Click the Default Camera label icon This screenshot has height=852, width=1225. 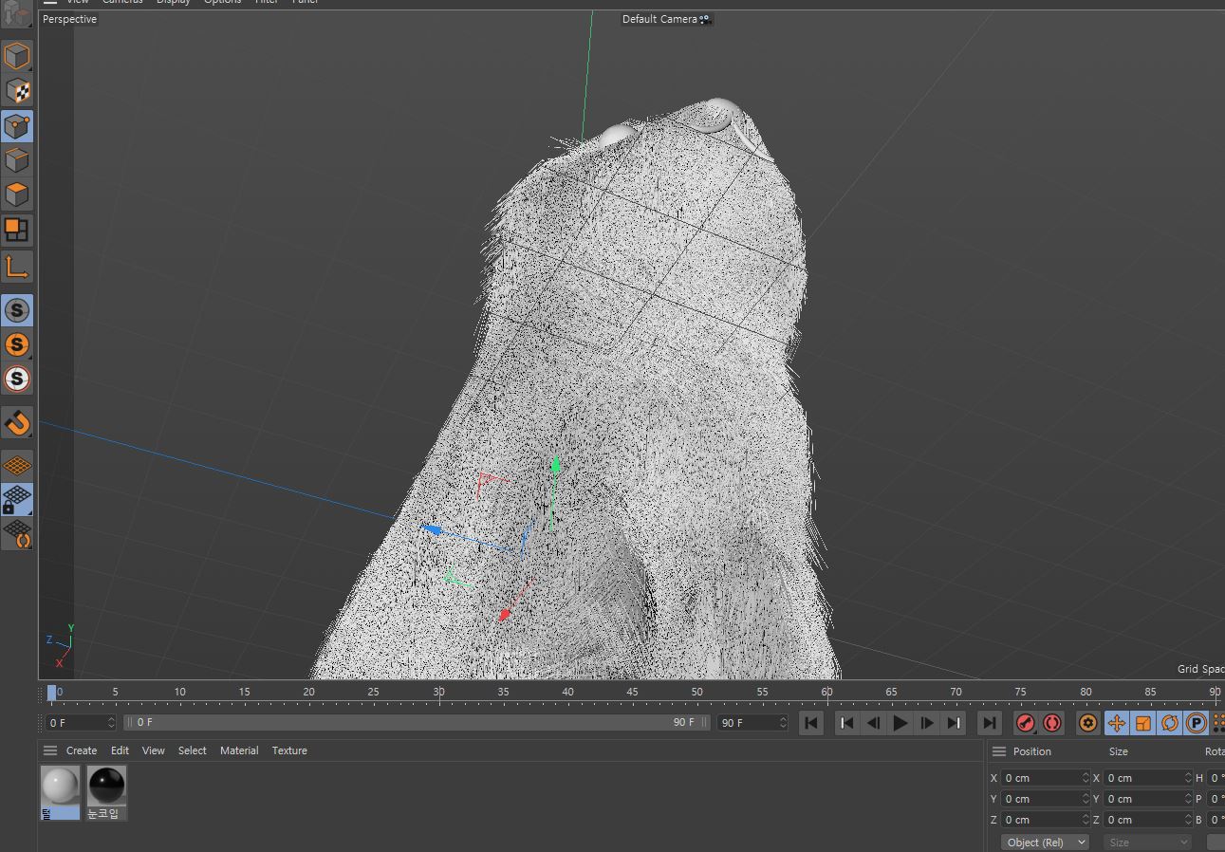point(705,19)
